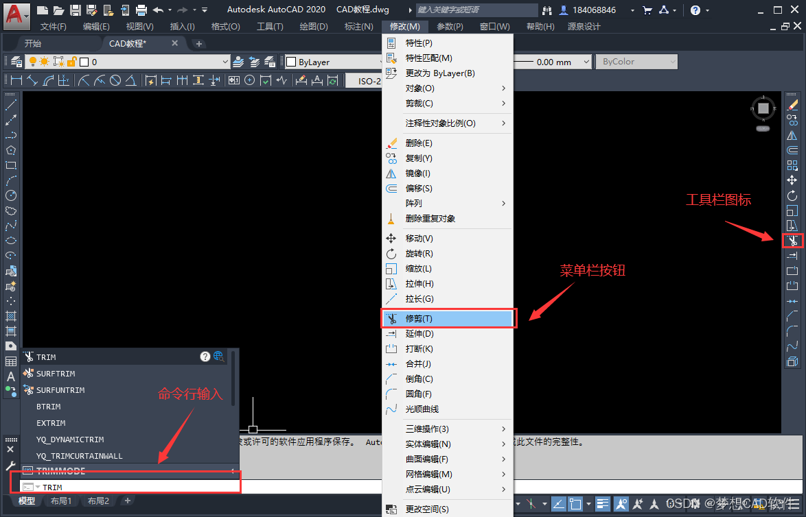The image size is (806, 517).
Task: Click the Extend icon in right toolbar
Action: (792, 256)
